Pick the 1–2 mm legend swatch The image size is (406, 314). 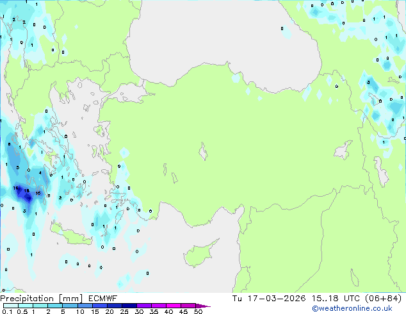pyautogui.click(x=40, y=306)
